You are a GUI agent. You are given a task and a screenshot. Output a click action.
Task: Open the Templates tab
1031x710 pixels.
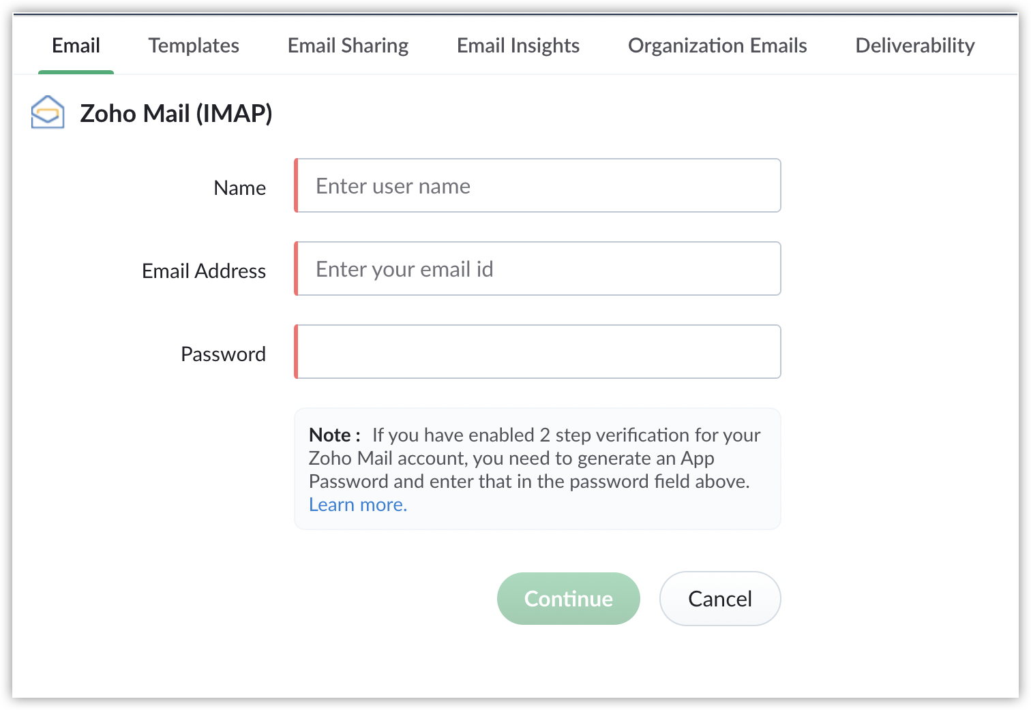pyautogui.click(x=194, y=46)
